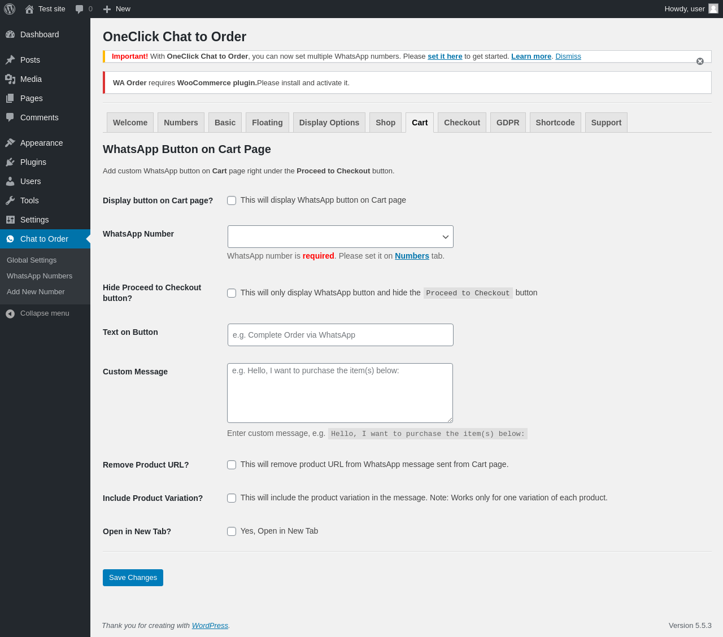Click into the Text on Button field
The image size is (723, 637).
pyautogui.click(x=341, y=335)
